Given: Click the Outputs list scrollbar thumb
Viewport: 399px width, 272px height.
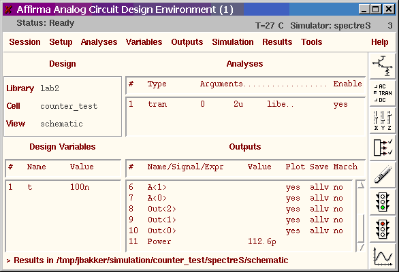Looking at the screenshot, I should [x=361, y=228].
